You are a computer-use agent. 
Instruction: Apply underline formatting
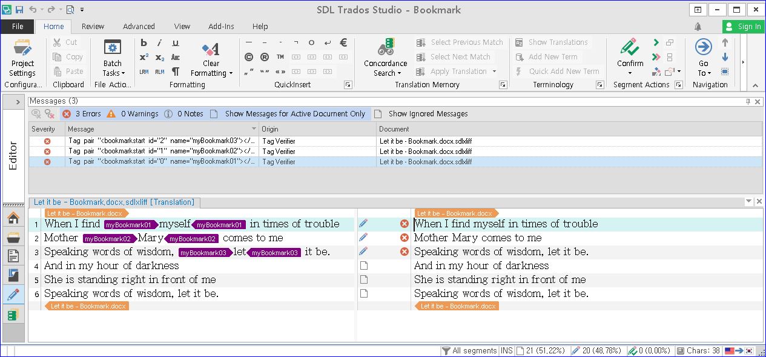[x=176, y=43]
